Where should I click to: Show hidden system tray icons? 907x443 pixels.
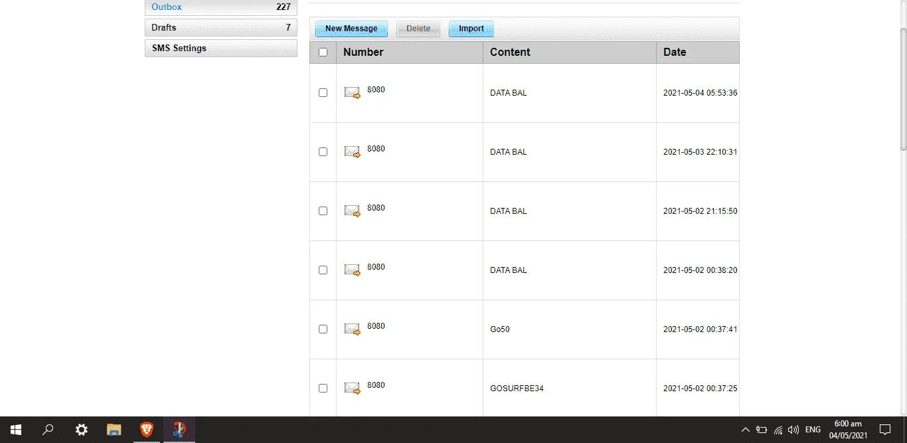coord(745,430)
